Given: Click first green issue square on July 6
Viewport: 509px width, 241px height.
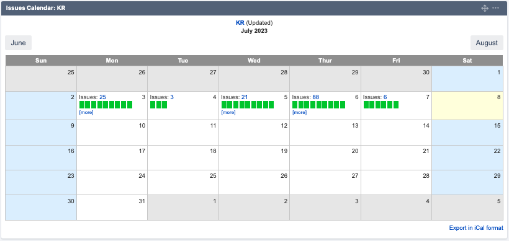Looking at the screenshot, I should point(295,105).
